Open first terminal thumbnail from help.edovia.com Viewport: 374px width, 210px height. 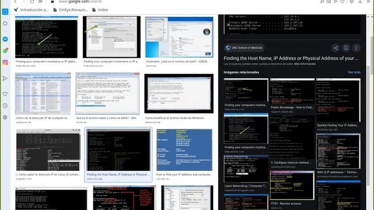click(47, 37)
